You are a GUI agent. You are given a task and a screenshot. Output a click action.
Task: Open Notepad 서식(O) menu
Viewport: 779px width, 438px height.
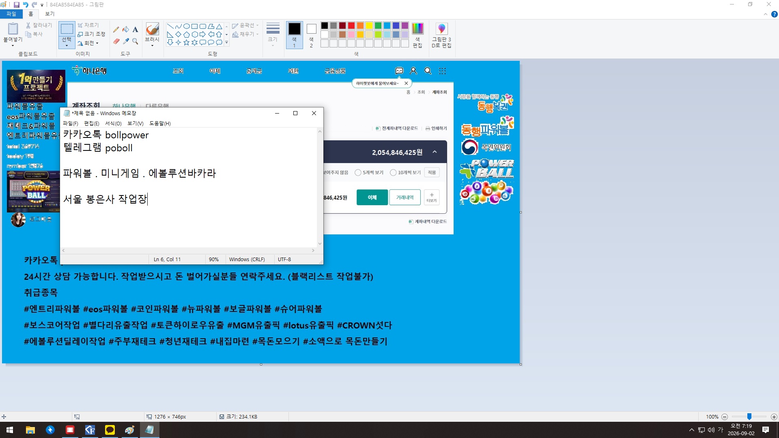(113, 123)
